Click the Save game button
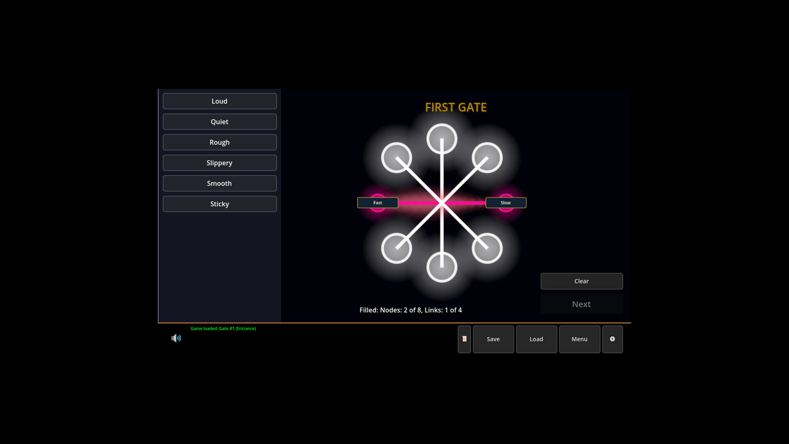 tap(493, 339)
